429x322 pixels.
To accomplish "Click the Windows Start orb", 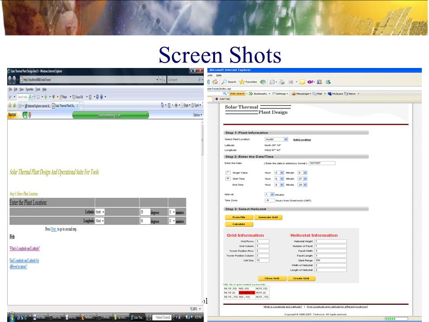I will click(12, 317).
